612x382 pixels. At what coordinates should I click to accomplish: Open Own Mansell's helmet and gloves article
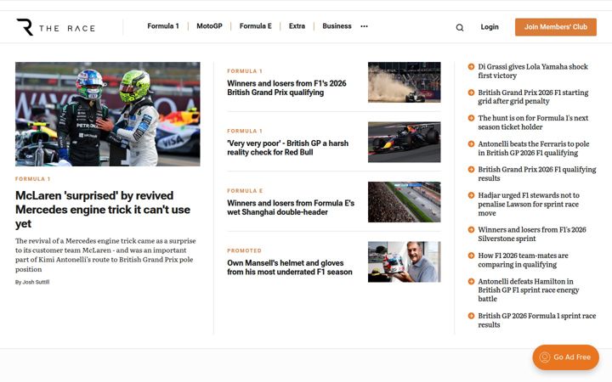[290, 267]
